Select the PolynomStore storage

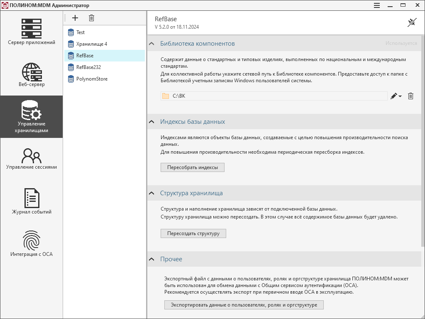click(92, 79)
